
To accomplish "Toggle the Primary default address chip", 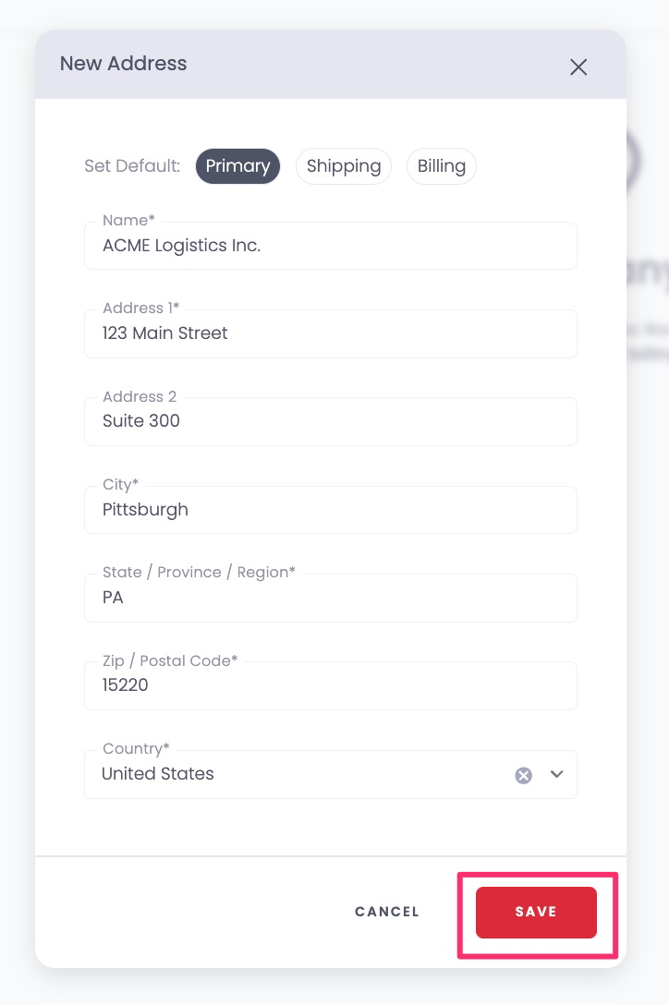I will [x=238, y=166].
